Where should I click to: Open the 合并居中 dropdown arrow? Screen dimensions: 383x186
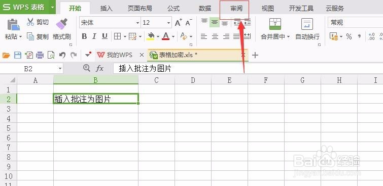point(288,37)
